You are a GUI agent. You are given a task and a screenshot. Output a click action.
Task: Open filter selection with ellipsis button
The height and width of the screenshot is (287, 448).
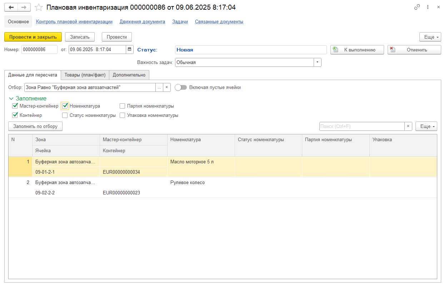[x=159, y=88]
